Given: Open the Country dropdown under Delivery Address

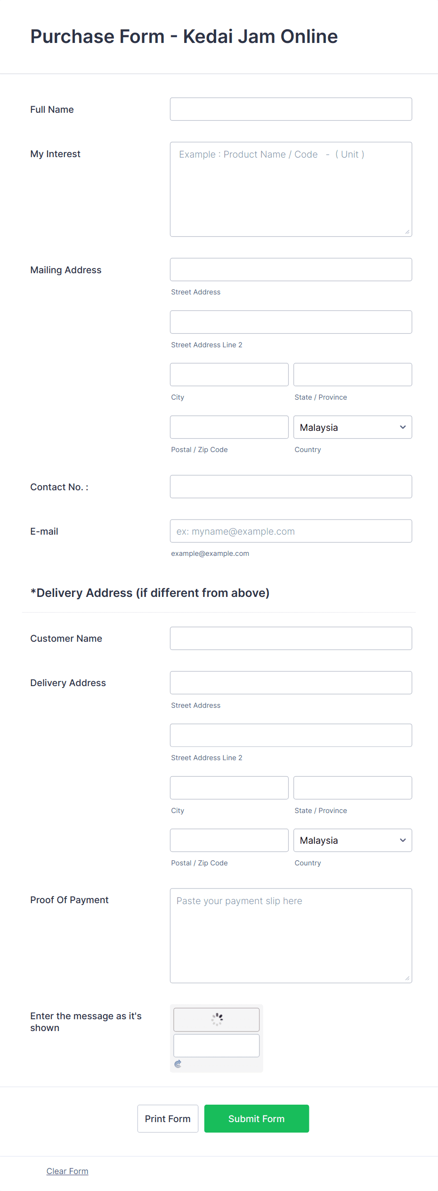Looking at the screenshot, I should click(x=352, y=840).
